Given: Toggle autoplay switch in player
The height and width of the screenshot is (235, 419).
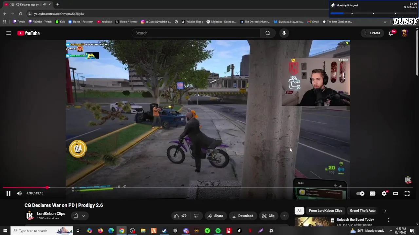Looking at the screenshot, I should (360, 194).
